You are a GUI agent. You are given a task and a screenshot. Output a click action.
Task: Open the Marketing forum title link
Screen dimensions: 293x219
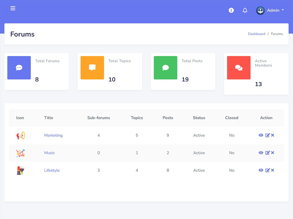pyautogui.click(x=53, y=135)
